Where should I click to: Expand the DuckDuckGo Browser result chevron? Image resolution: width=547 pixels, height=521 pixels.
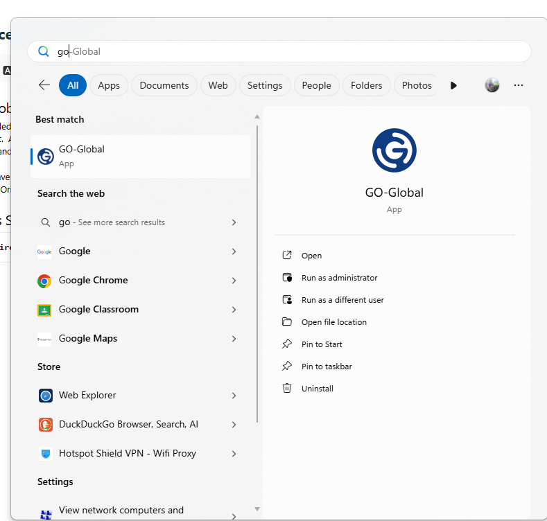(x=234, y=425)
